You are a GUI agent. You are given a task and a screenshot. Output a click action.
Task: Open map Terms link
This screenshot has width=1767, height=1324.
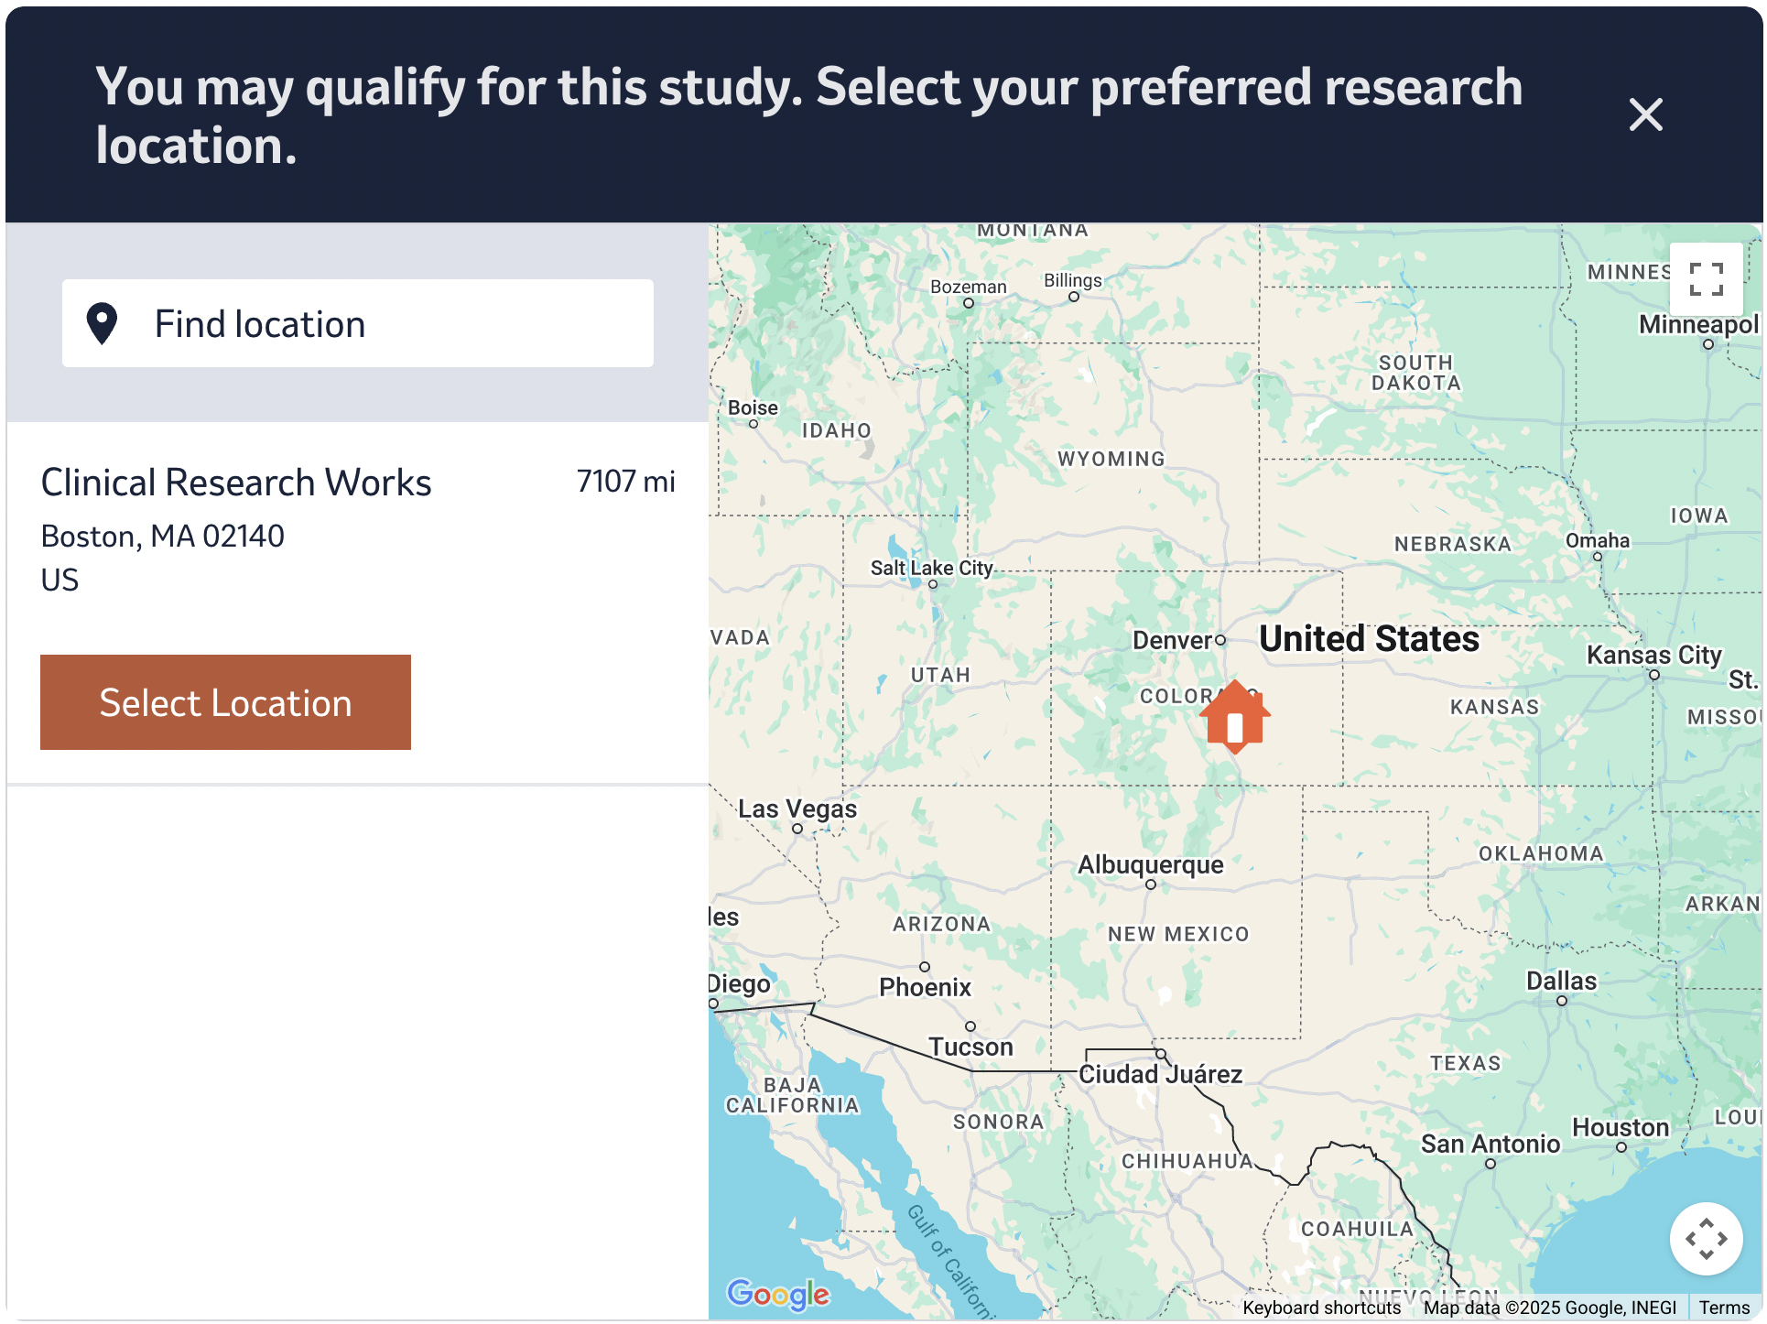click(x=1724, y=1308)
